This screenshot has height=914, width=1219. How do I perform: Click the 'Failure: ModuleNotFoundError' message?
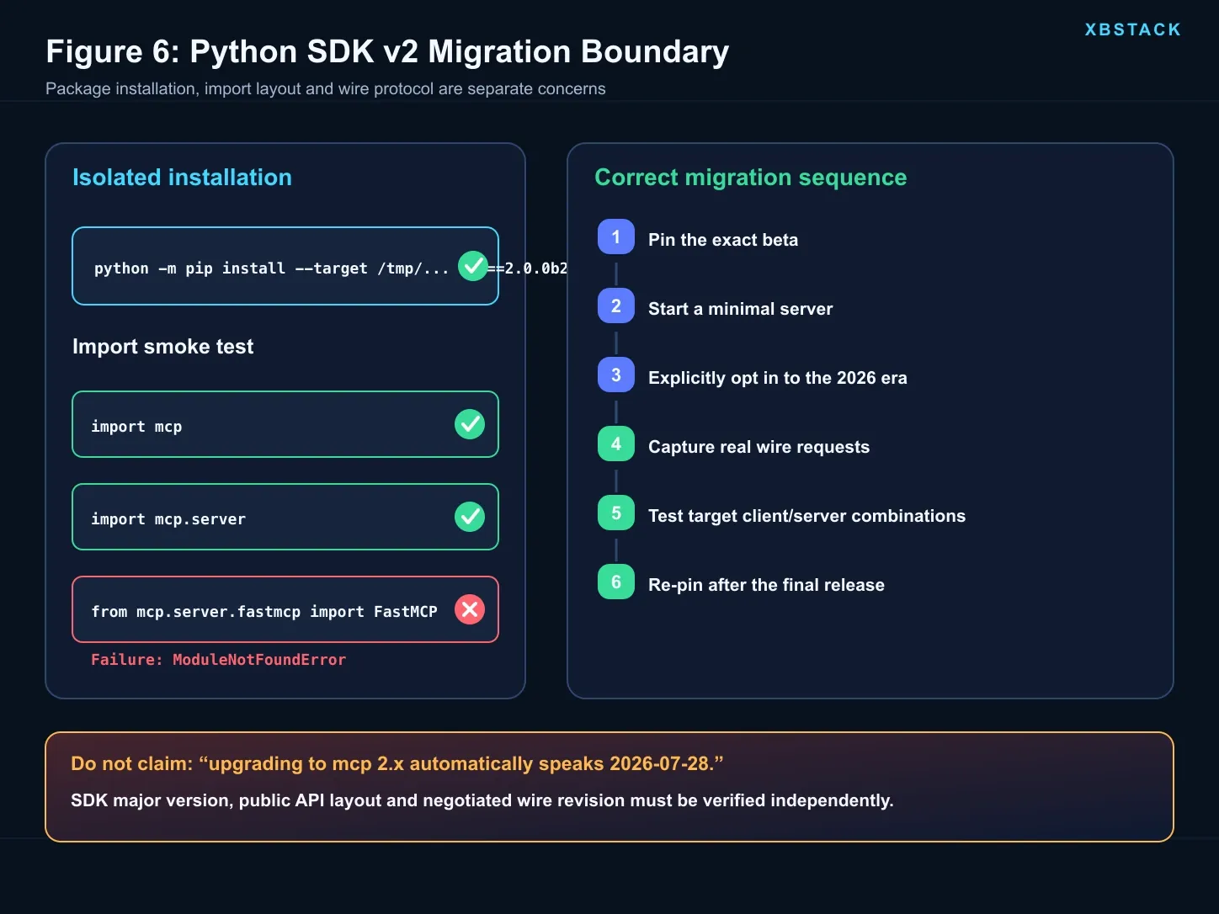218,660
